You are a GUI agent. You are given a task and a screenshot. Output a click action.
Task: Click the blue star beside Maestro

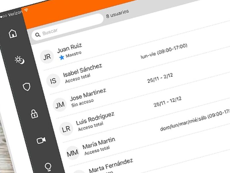click(62, 57)
